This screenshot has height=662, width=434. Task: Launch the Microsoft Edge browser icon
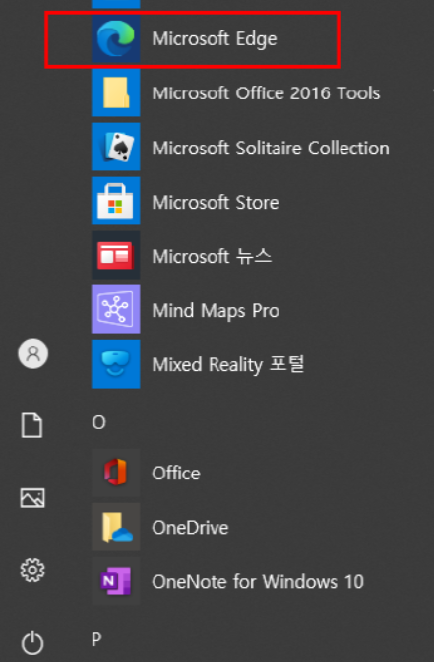[x=116, y=38]
